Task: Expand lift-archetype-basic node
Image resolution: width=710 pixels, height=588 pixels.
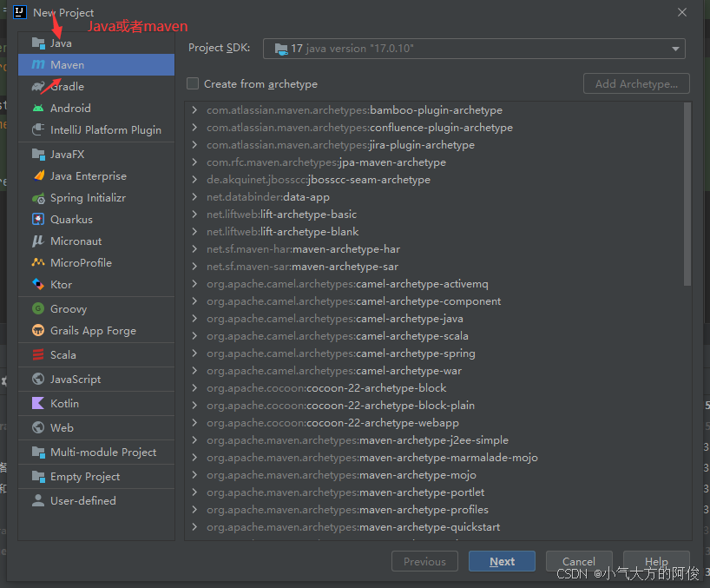Action: [x=194, y=215]
